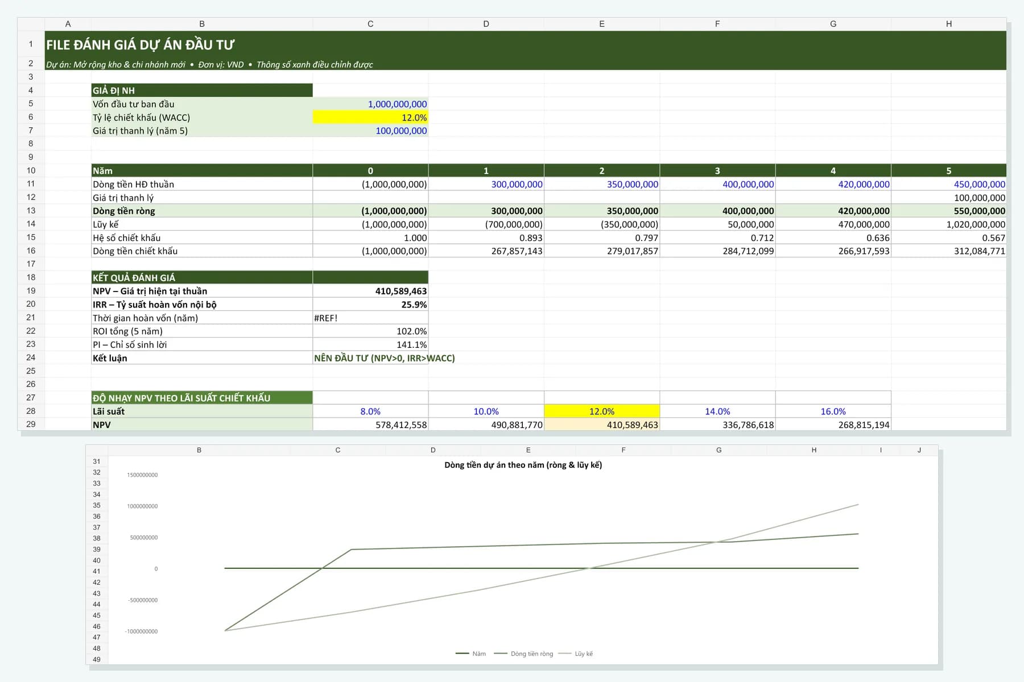Click the row 12 liquidation value 100,000,000
Viewport: 1024px width, 682px height.
(x=948, y=197)
